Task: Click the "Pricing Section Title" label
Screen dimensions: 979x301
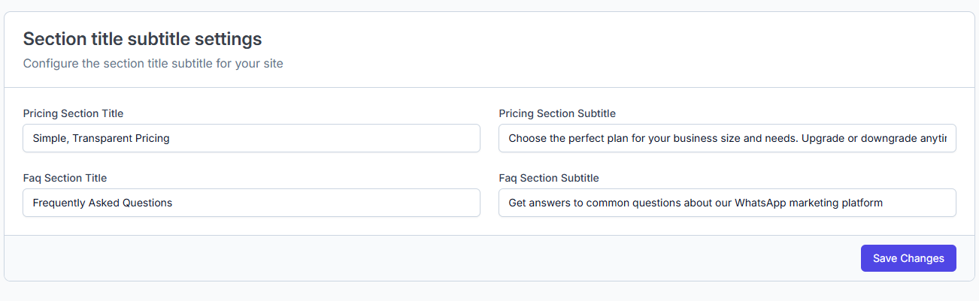Action: point(73,113)
